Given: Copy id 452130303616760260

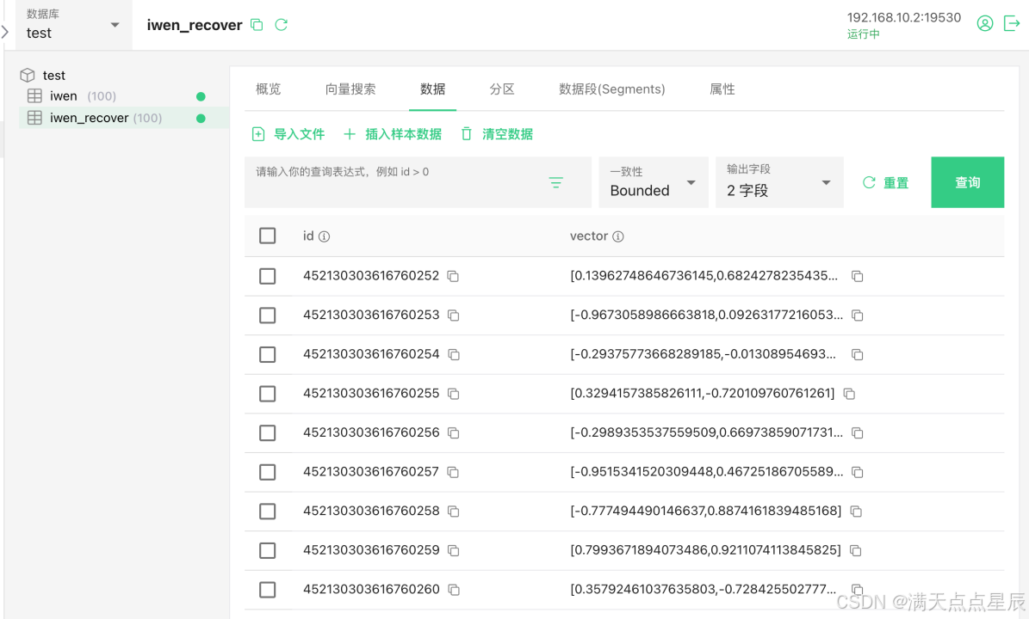Looking at the screenshot, I should pos(454,590).
